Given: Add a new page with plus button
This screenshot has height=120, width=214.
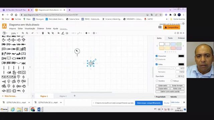Looking at the screenshot, I should [x=75, y=96].
